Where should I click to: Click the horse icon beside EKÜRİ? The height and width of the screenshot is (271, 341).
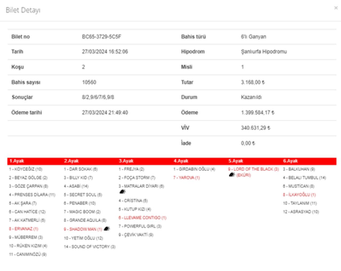[x=232, y=175]
